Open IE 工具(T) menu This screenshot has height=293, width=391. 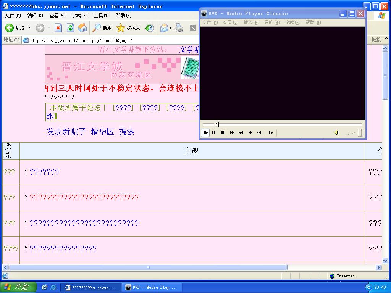coord(102,15)
